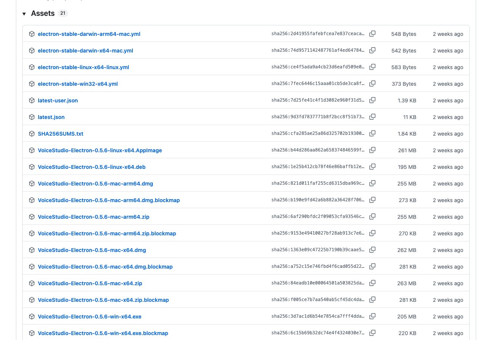This screenshot has height=340, width=492.
Task: Copy SHA256 of electron-stable-linux-x64-linux.yml
Action: click(372, 67)
